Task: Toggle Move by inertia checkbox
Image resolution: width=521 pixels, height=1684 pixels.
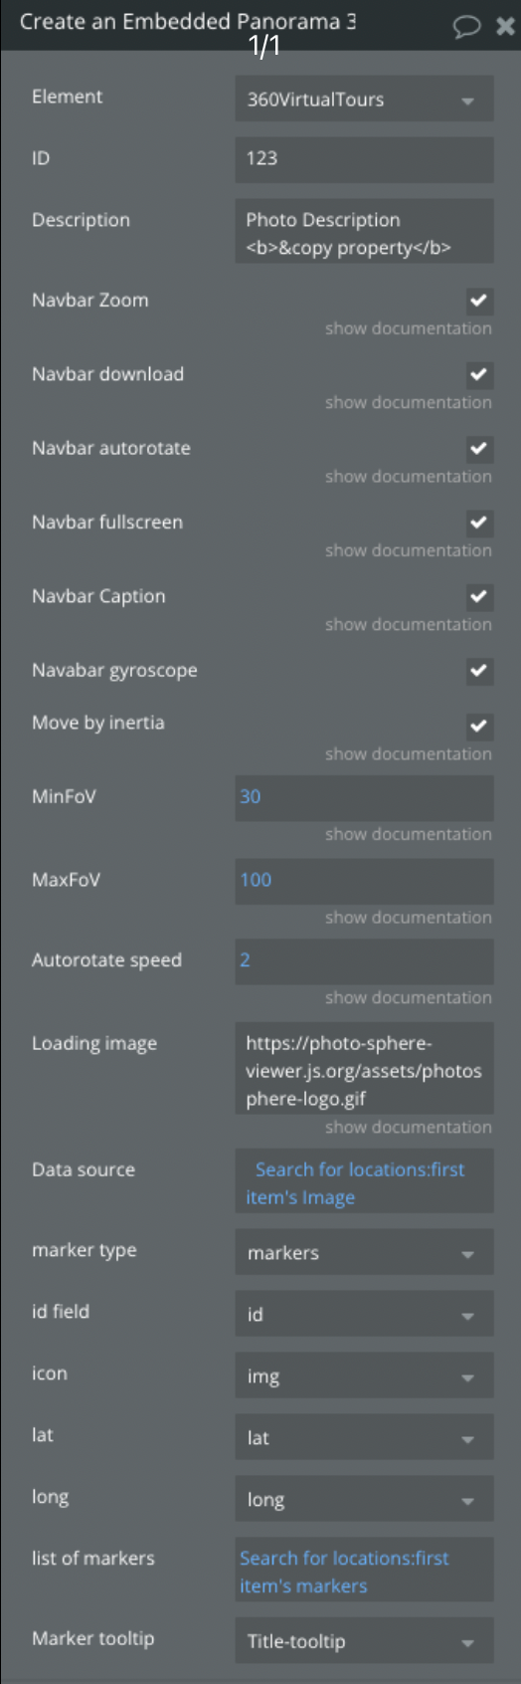Action: [x=478, y=726]
